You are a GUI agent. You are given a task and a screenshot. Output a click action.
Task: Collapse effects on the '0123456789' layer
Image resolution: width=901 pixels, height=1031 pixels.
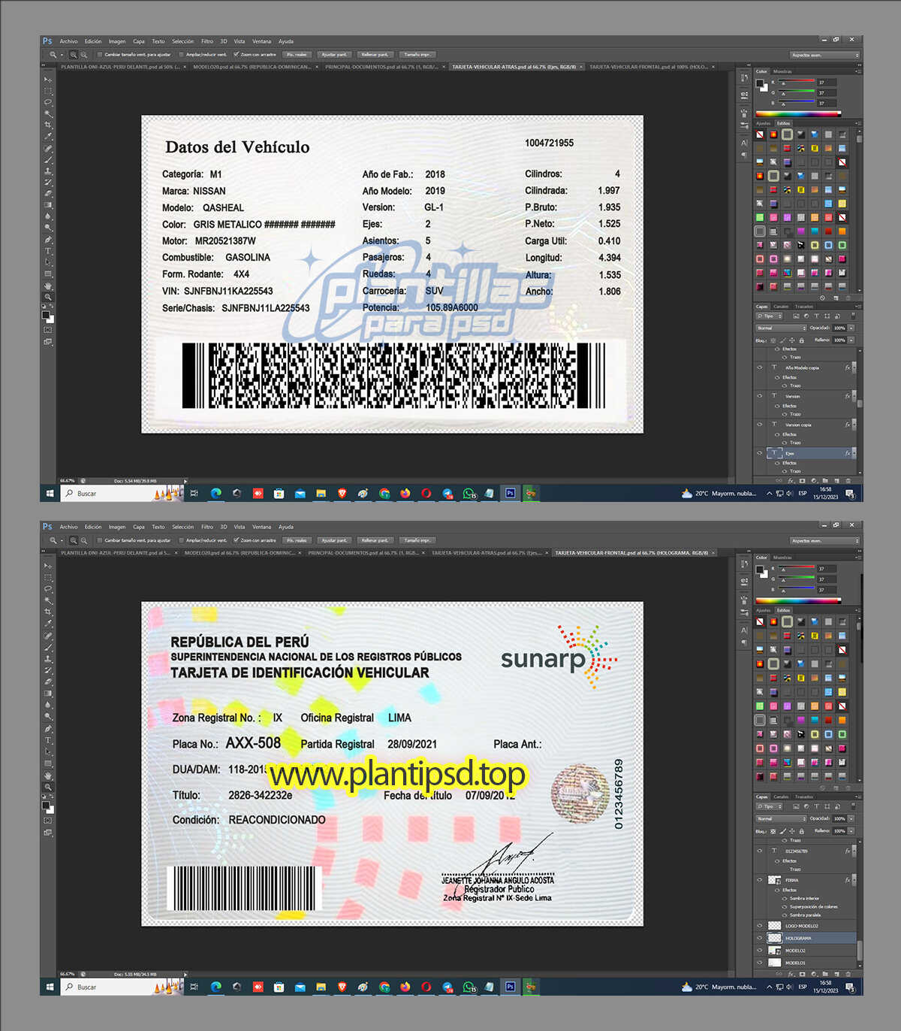[x=853, y=851]
